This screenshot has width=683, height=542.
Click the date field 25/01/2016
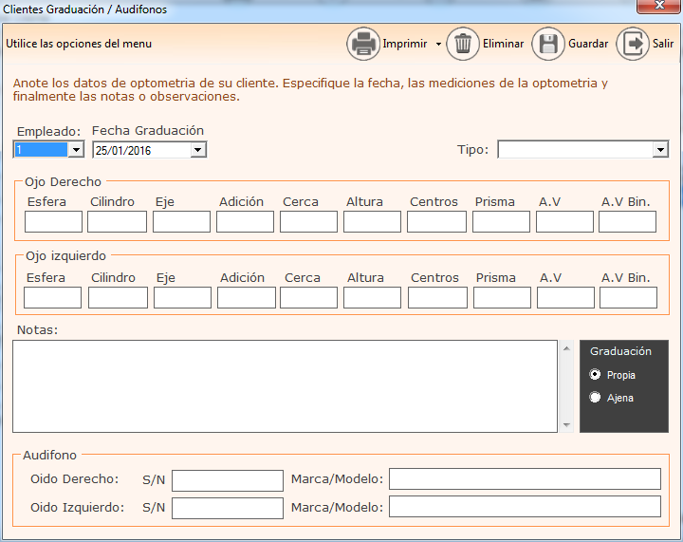[x=142, y=150]
